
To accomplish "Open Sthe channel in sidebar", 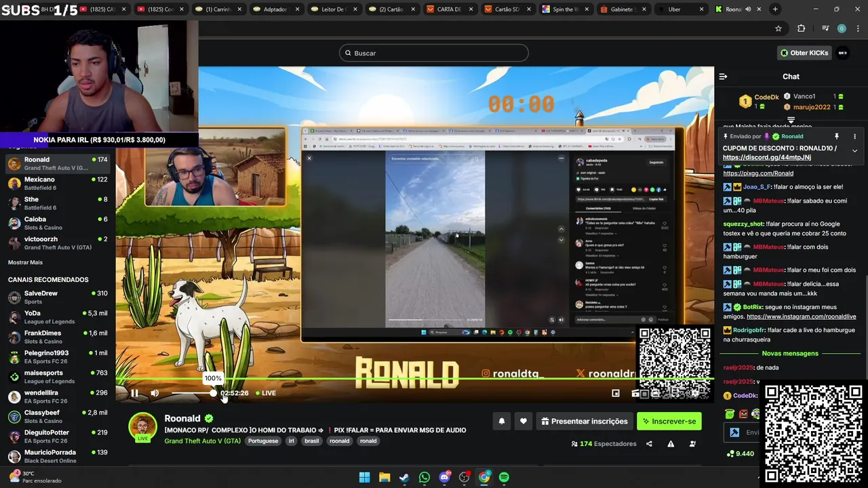I will point(58,203).
